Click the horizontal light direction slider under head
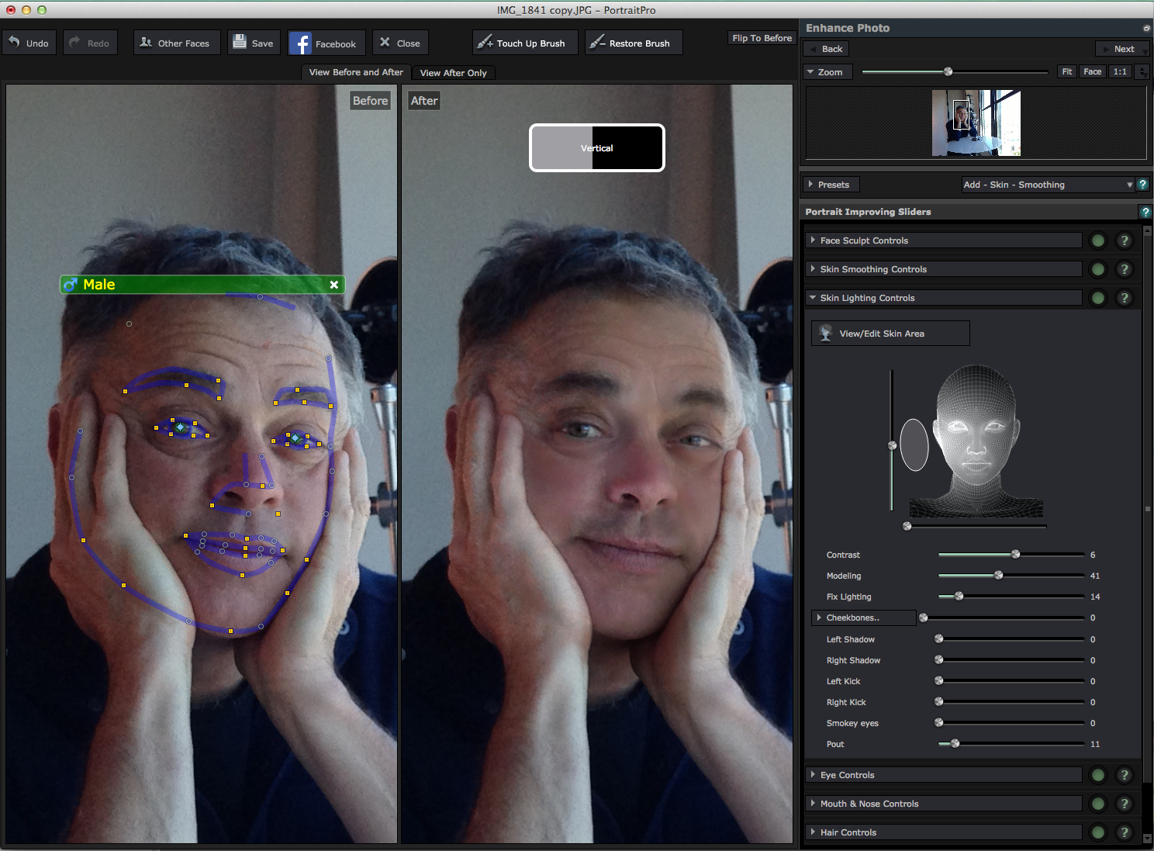The height and width of the screenshot is (851, 1154). 976,527
